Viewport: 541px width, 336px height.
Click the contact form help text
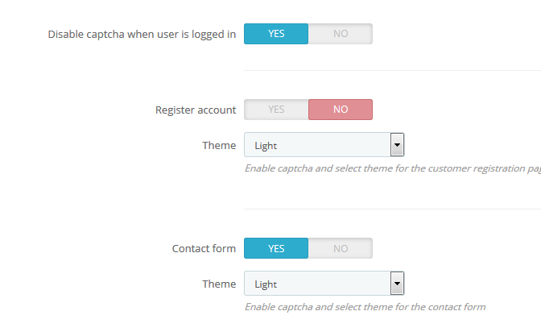click(x=365, y=307)
